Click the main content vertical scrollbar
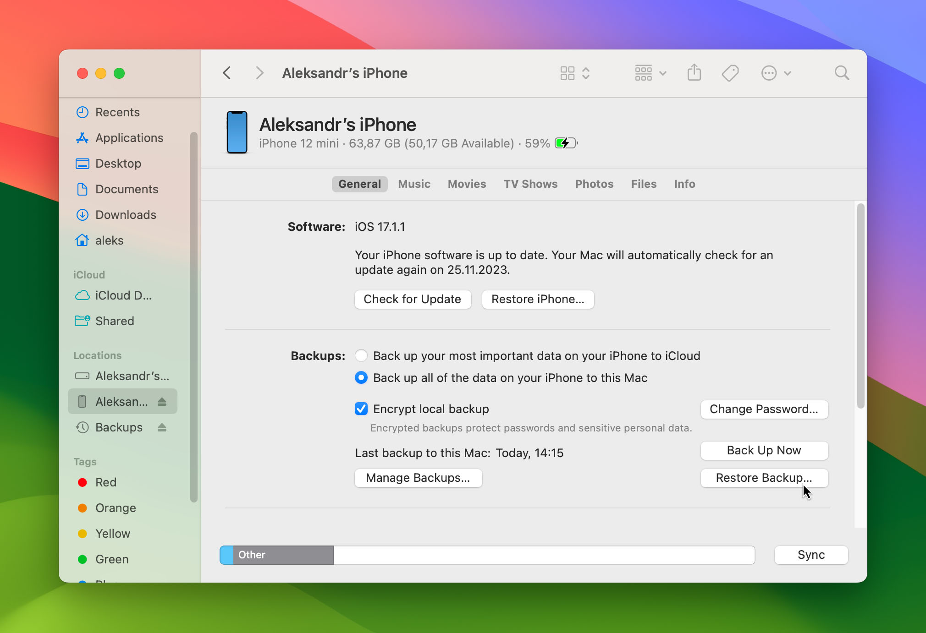 [860, 306]
